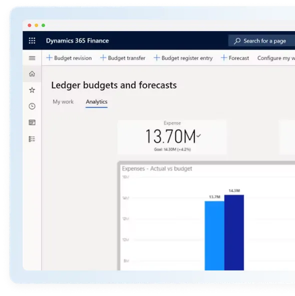Click the Dynamics 365 Finance title
The image size is (295, 296).
[78, 41]
